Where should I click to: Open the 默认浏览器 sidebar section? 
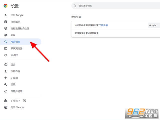[16, 48]
